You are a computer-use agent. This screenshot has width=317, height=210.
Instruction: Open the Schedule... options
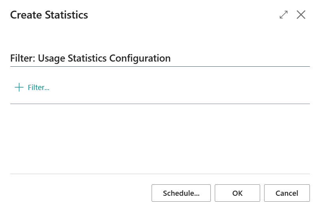[181, 193]
